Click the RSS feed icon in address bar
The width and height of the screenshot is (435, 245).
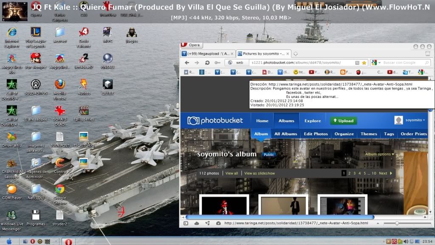point(357,63)
